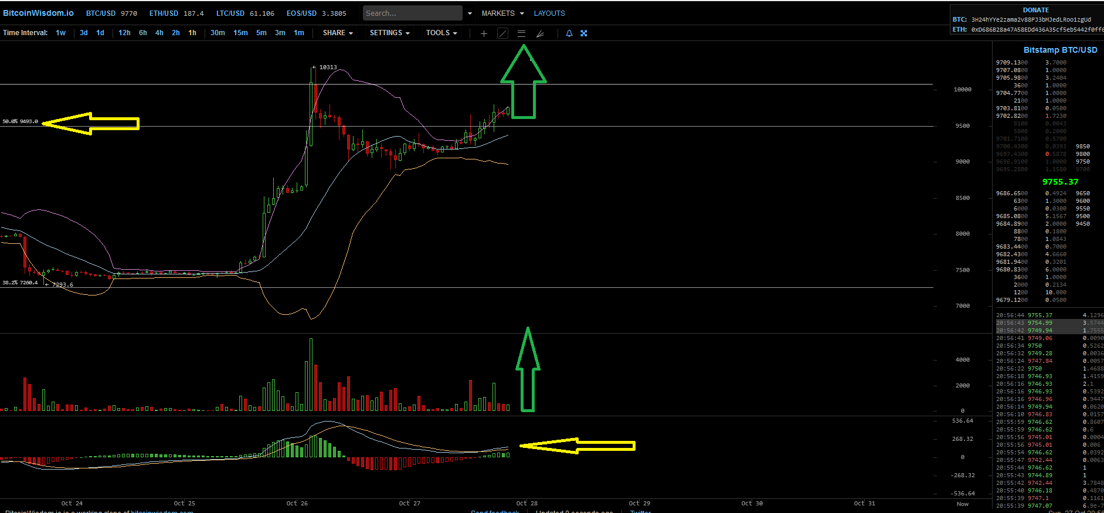Open price alerts via bell icon
1104x513 pixels.
tap(569, 33)
